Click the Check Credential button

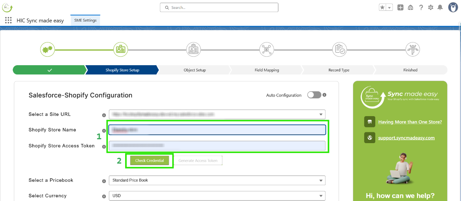(x=149, y=160)
